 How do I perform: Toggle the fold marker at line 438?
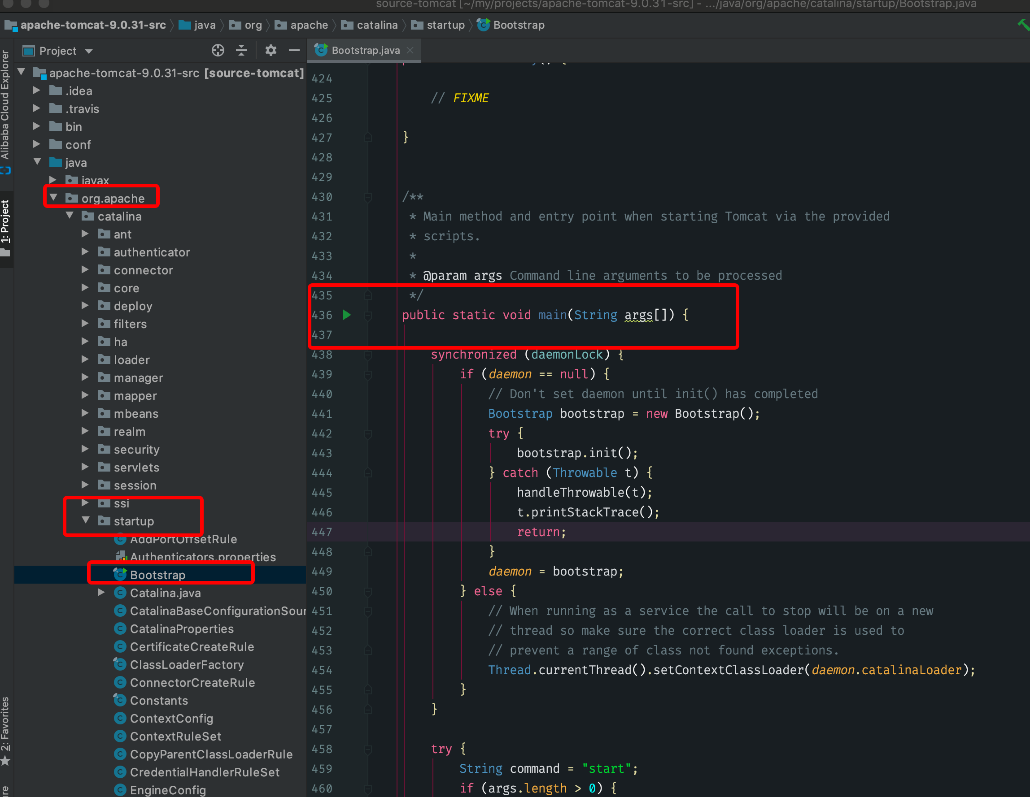point(368,355)
